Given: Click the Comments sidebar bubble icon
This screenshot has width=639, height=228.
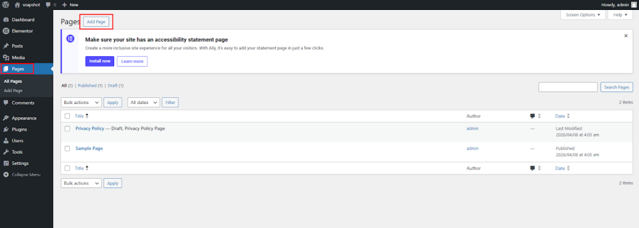Looking at the screenshot, I should [x=6, y=103].
